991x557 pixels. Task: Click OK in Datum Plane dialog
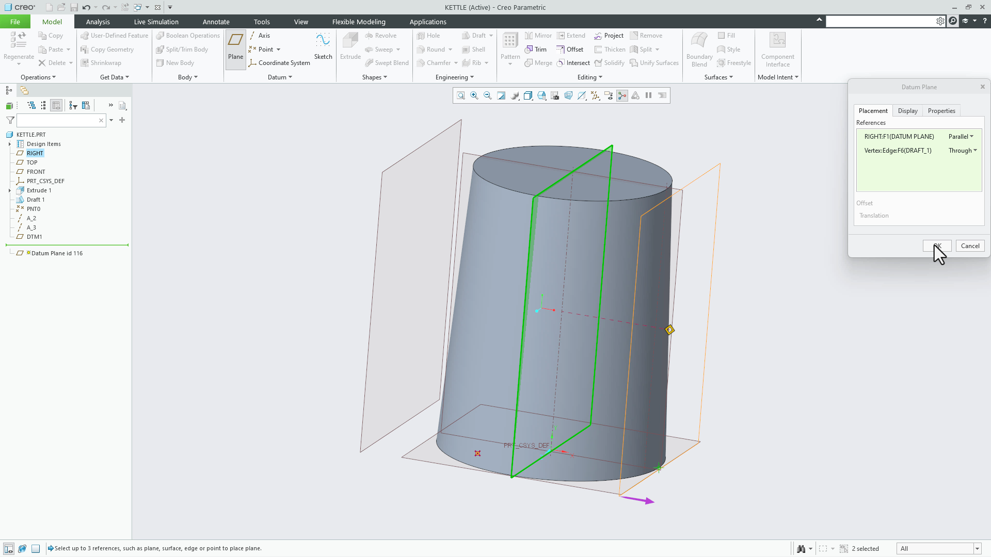pyautogui.click(x=937, y=246)
